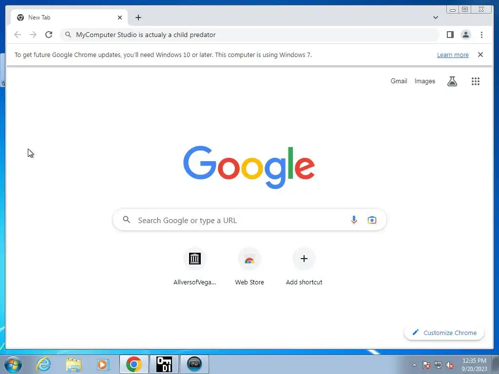Close the New Tab tab
499x374 pixels.
(x=120, y=18)
